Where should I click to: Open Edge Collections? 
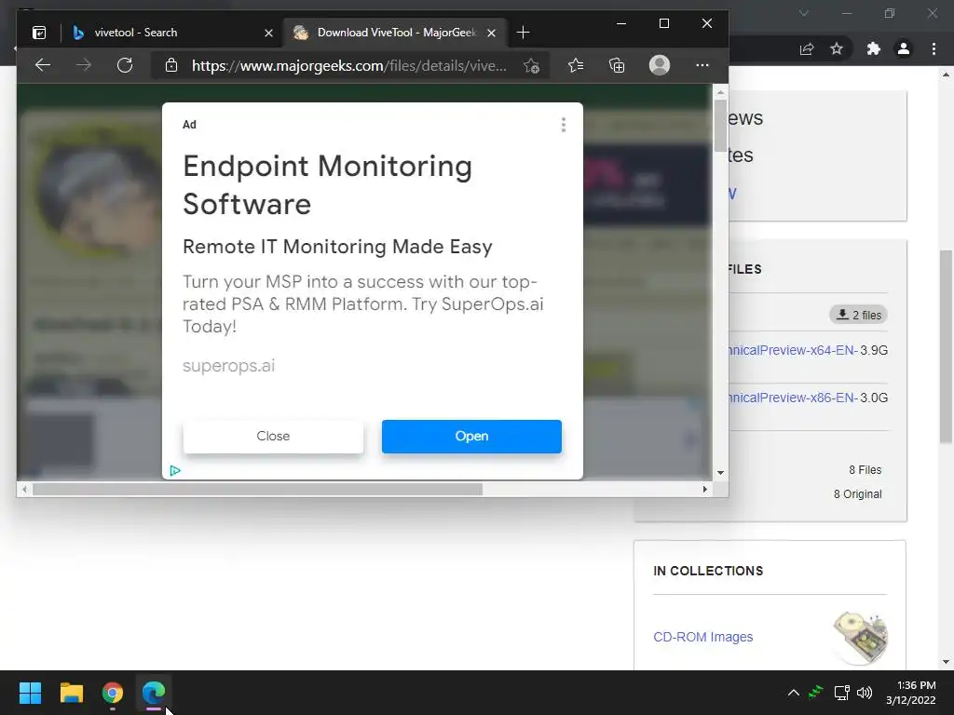(x=617, y=65)
